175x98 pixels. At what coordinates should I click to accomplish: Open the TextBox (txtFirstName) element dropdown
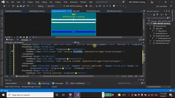pos(39,42)
